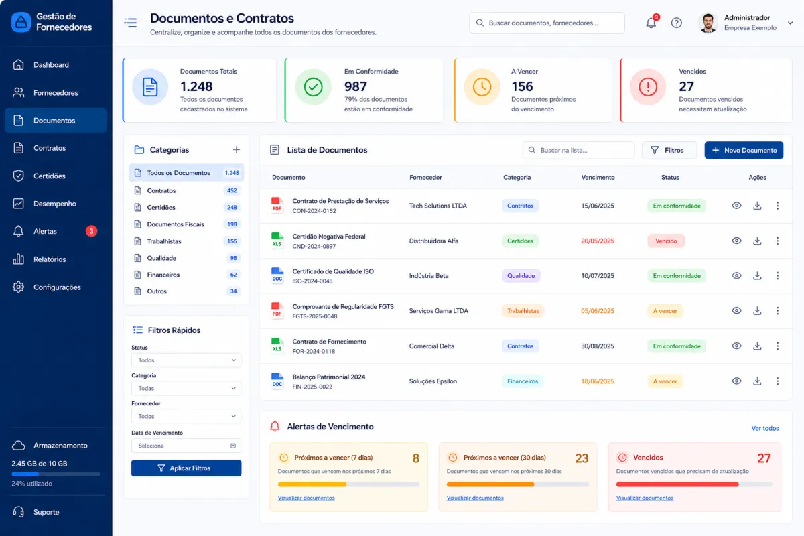Click the yellow 7 dias progress bar
The image size is (804, 536).
pyautogui.click(x=348, y=484)
